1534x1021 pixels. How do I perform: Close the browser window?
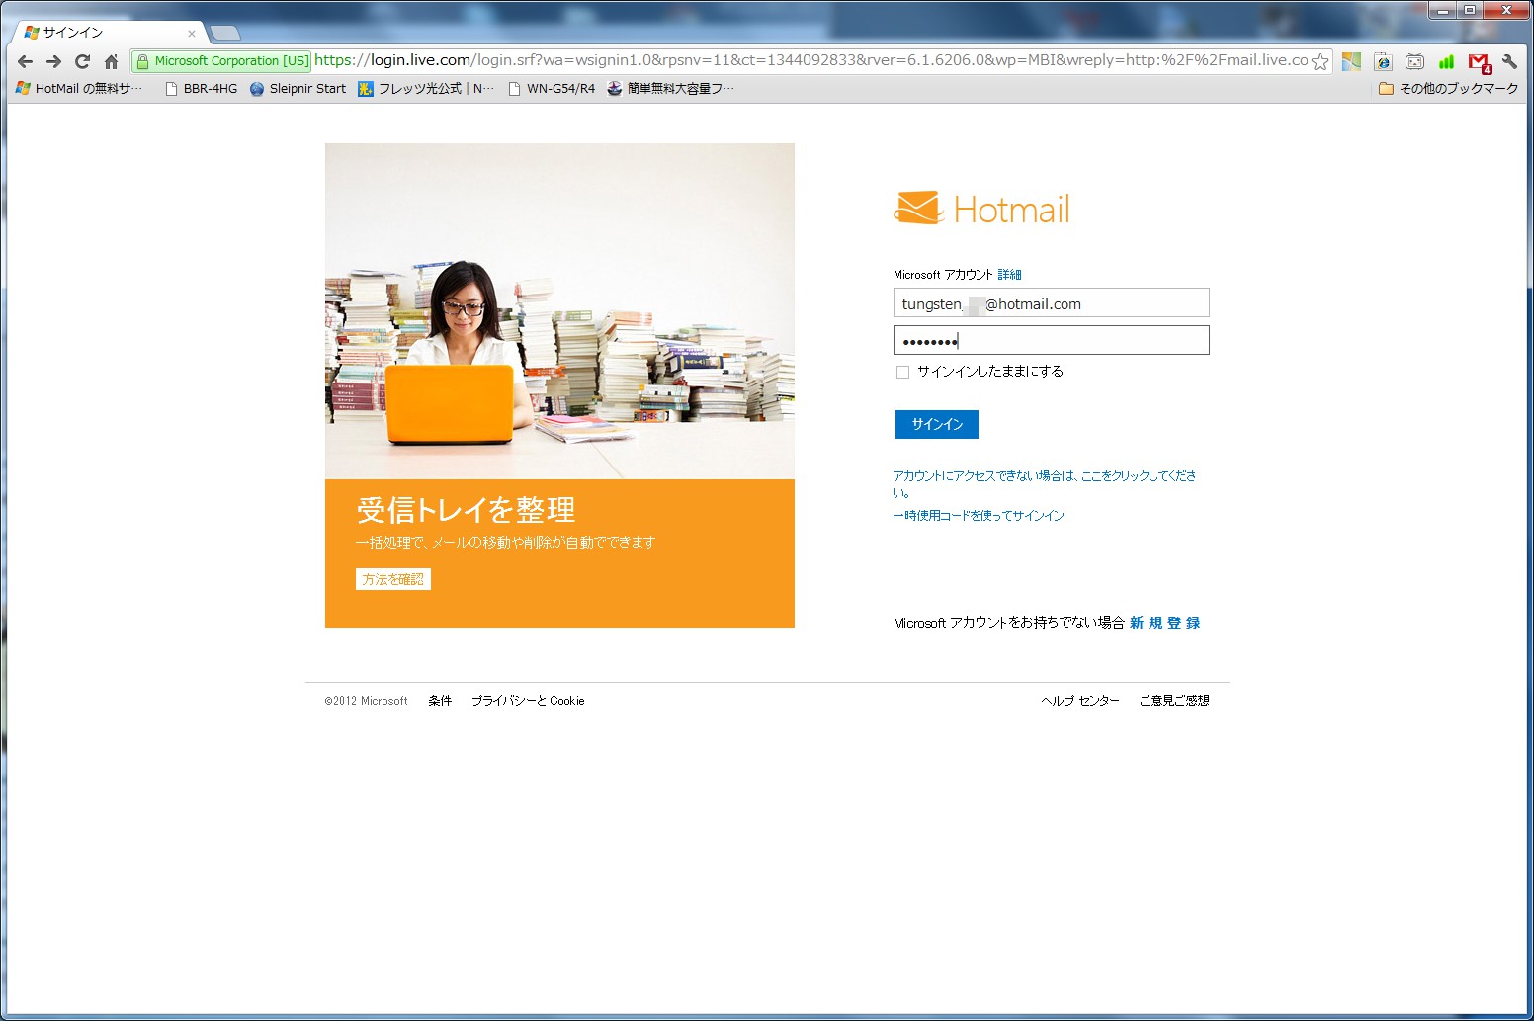pyautogui.click(x=1506, y=10)
